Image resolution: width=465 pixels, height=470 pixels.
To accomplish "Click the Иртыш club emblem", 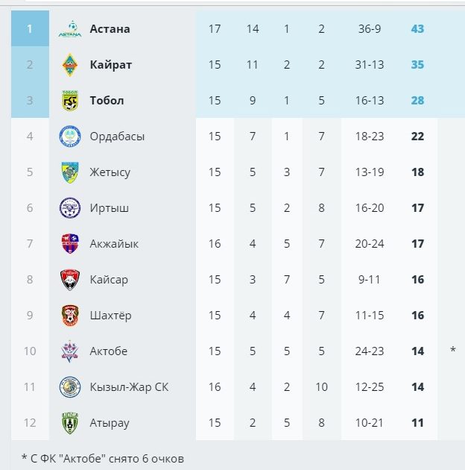I will [x=70, y=208].
